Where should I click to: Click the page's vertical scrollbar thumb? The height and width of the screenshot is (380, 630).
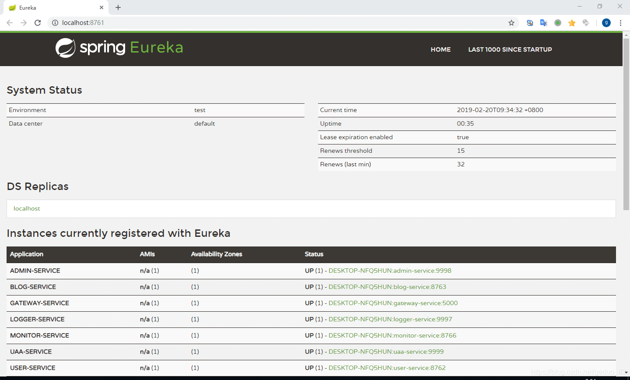pos(626,124)
